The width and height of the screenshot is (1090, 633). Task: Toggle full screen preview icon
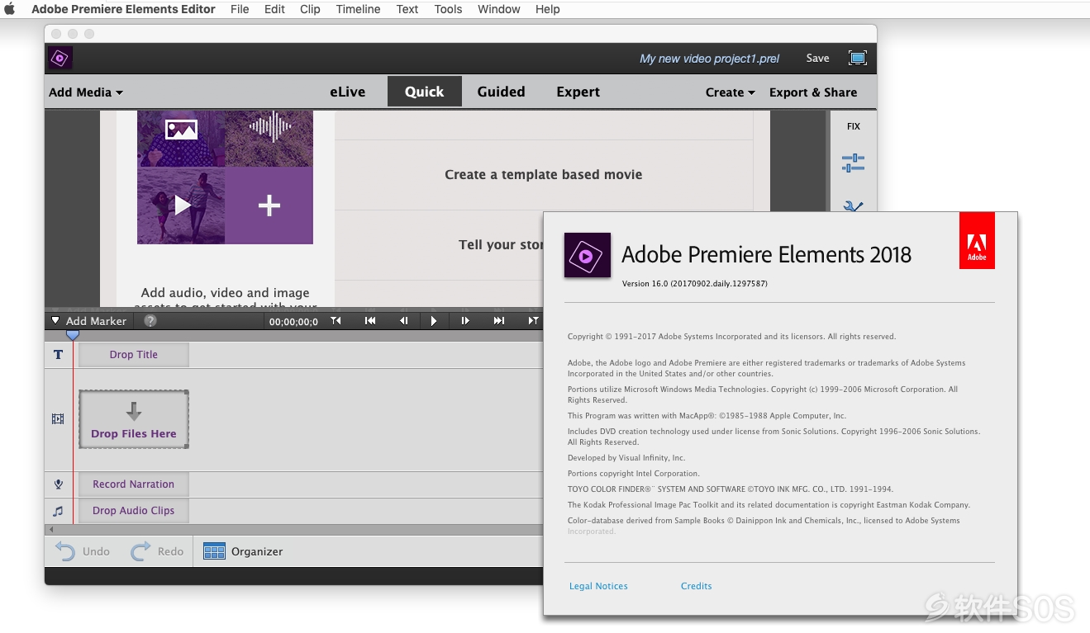[858, 58]
